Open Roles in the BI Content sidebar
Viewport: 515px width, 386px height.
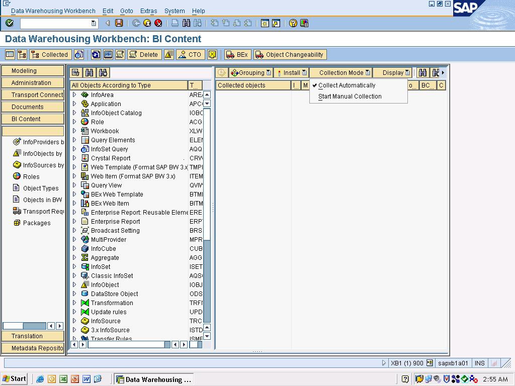click(x=31, y=176)
